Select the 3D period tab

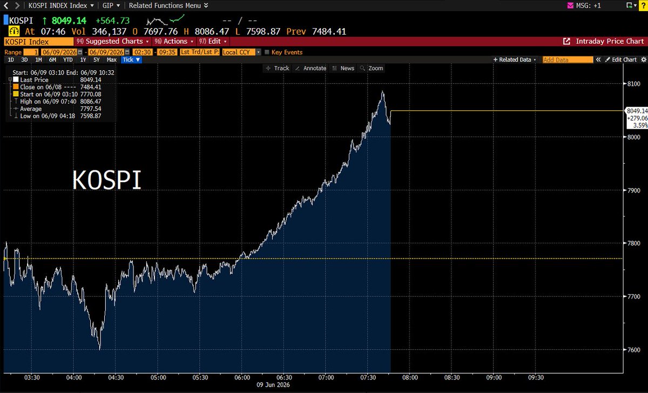click(x=25, y=60)
